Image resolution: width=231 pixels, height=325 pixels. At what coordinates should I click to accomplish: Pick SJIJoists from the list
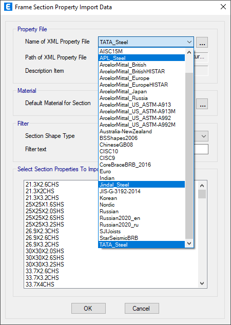point(142,231)
